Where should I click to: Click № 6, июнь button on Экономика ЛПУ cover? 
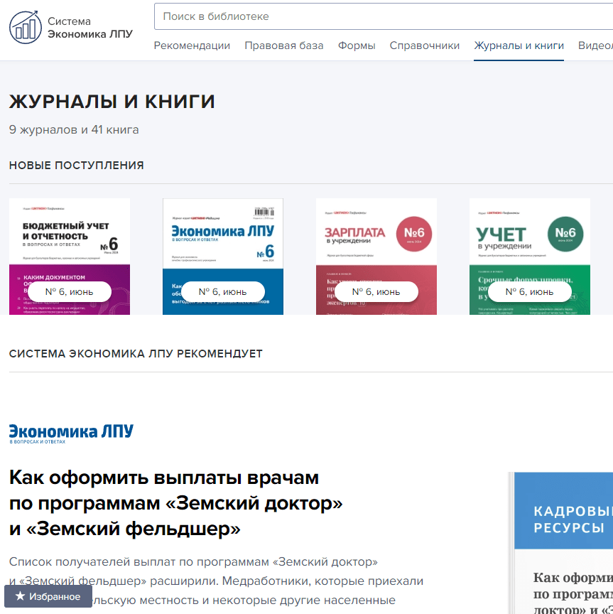pyautogui.click(x=223, y=292)
